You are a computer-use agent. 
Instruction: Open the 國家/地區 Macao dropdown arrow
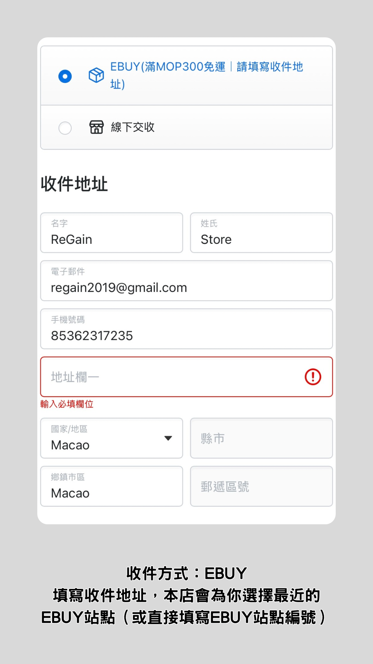tap(168, 438)
